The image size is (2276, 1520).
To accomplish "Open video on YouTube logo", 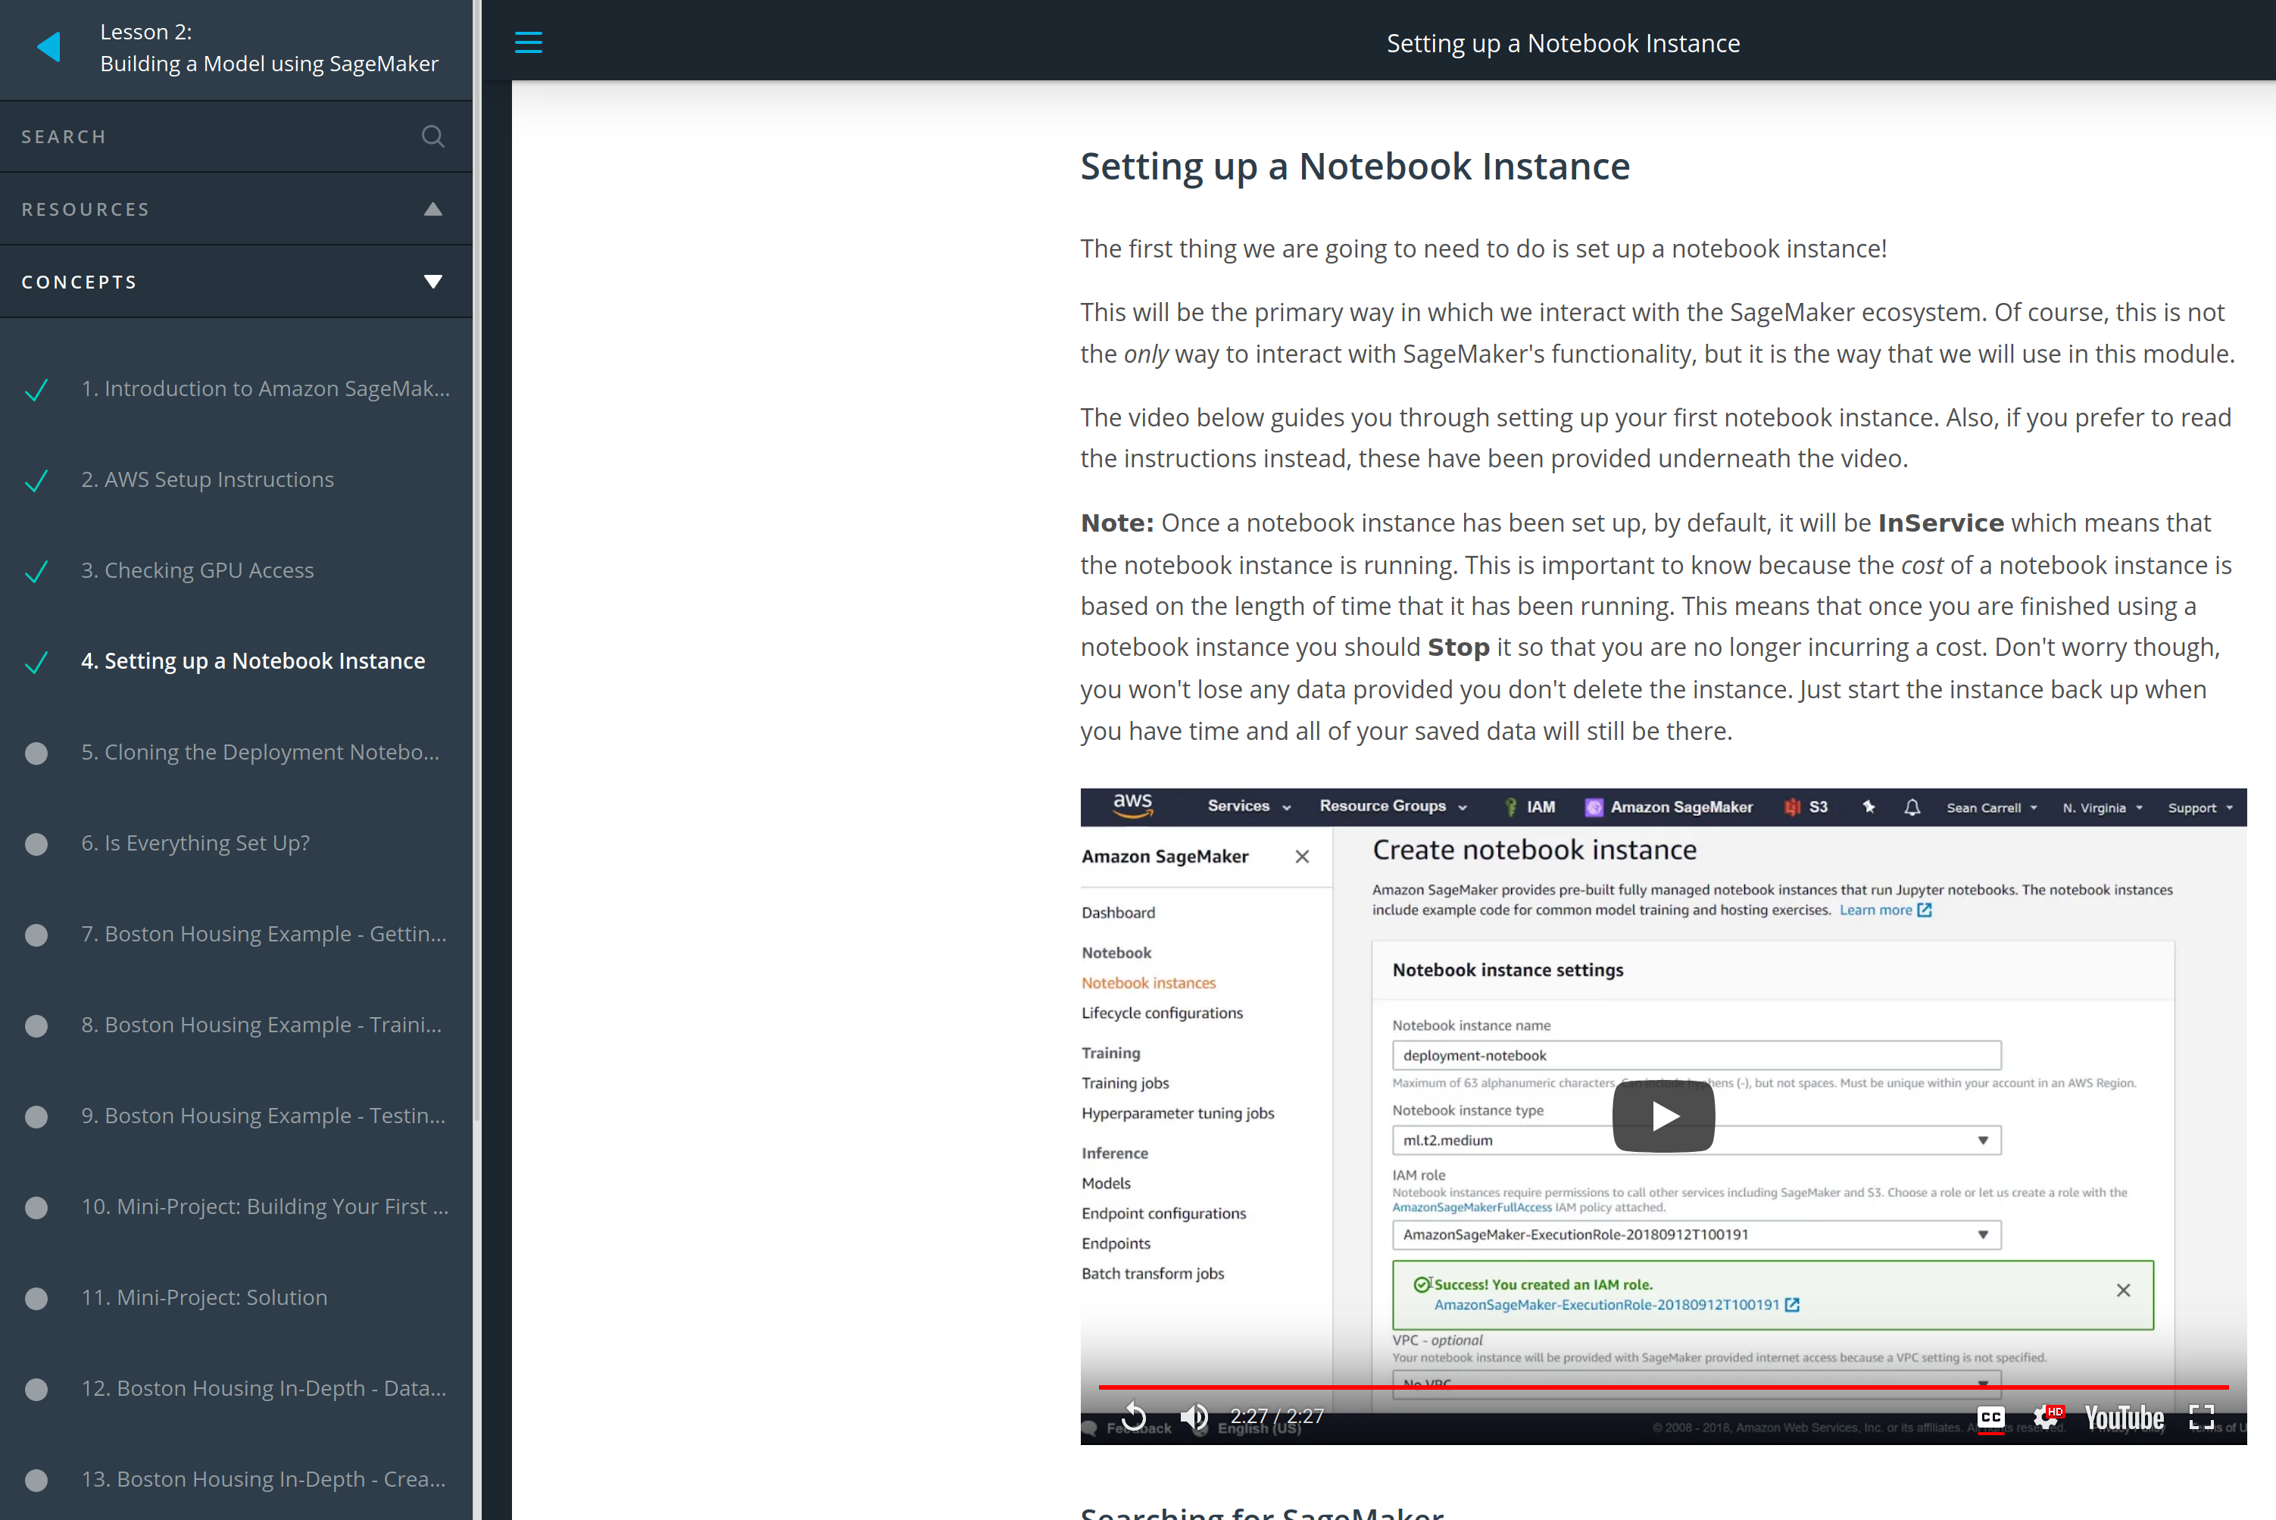I will (x=2124, y=1417).
